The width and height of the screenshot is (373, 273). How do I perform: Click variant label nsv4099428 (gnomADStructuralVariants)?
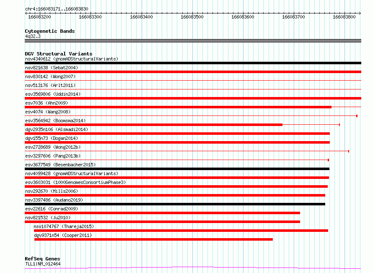coord(72,173)
